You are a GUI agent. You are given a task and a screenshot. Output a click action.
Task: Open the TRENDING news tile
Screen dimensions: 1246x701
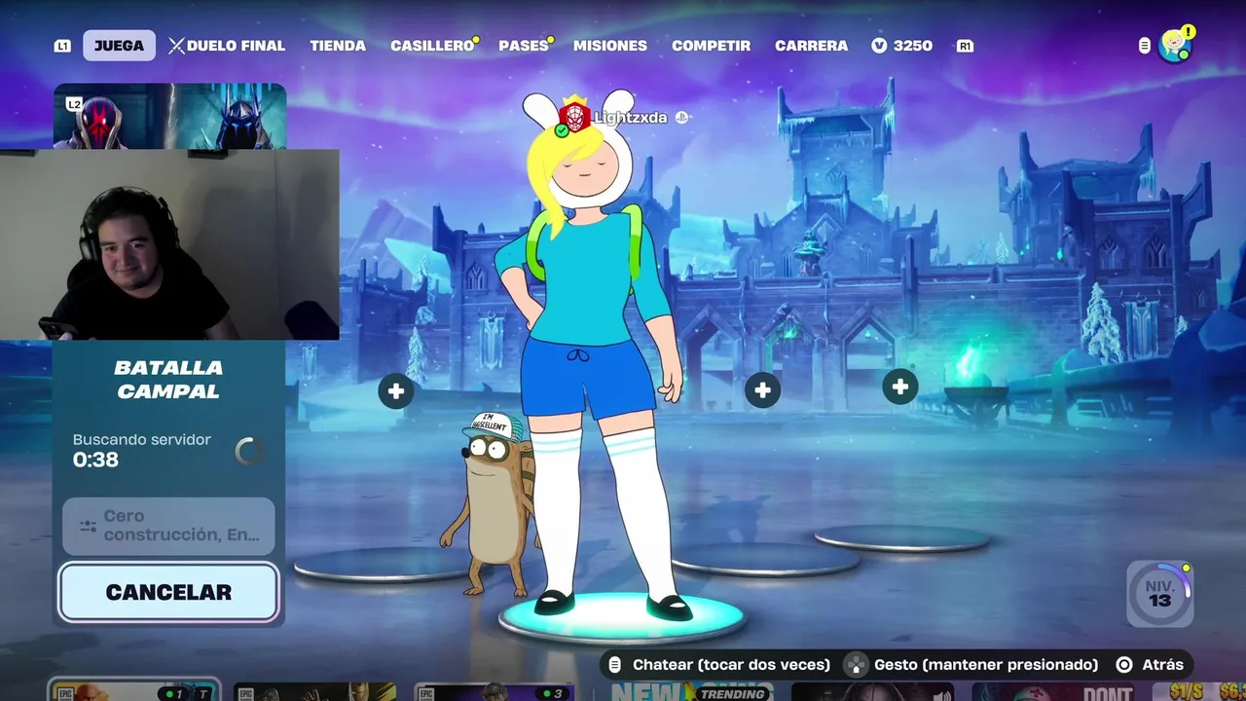point(691,692)
